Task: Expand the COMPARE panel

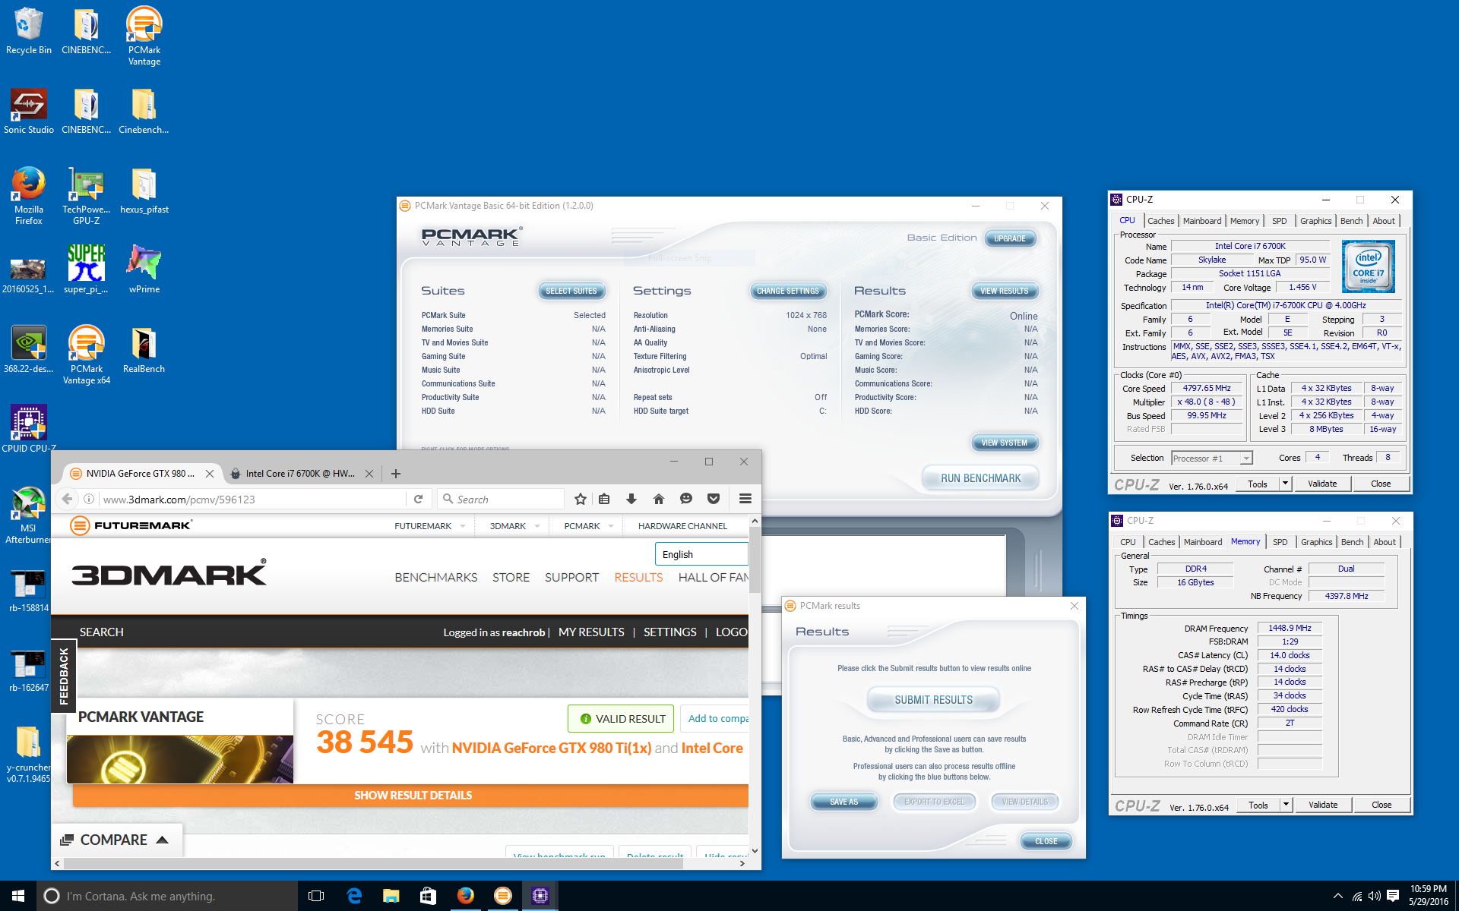Action: [117, 840]
